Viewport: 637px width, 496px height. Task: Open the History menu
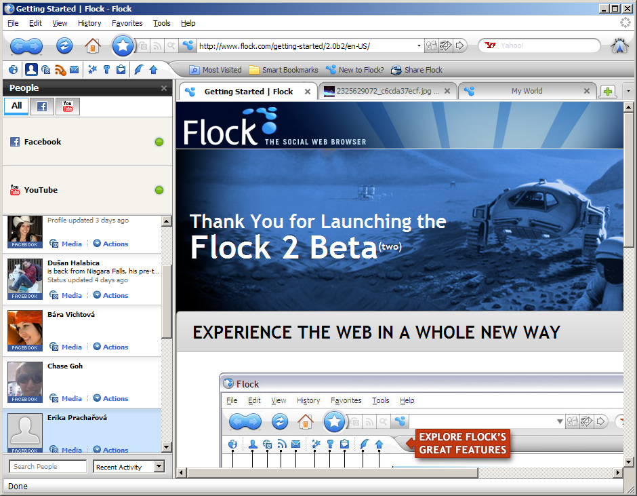(89, 23)
